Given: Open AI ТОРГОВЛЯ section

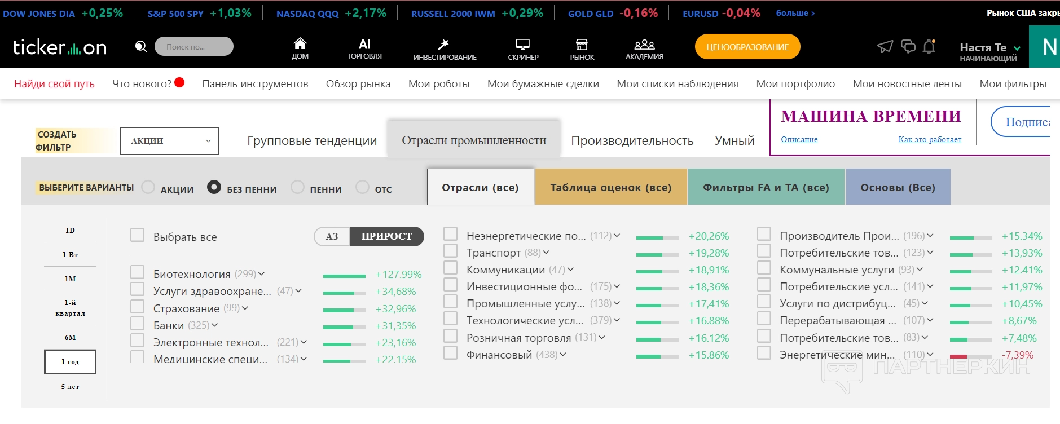Looking at the screenshot, I should (x=364, y=48).
